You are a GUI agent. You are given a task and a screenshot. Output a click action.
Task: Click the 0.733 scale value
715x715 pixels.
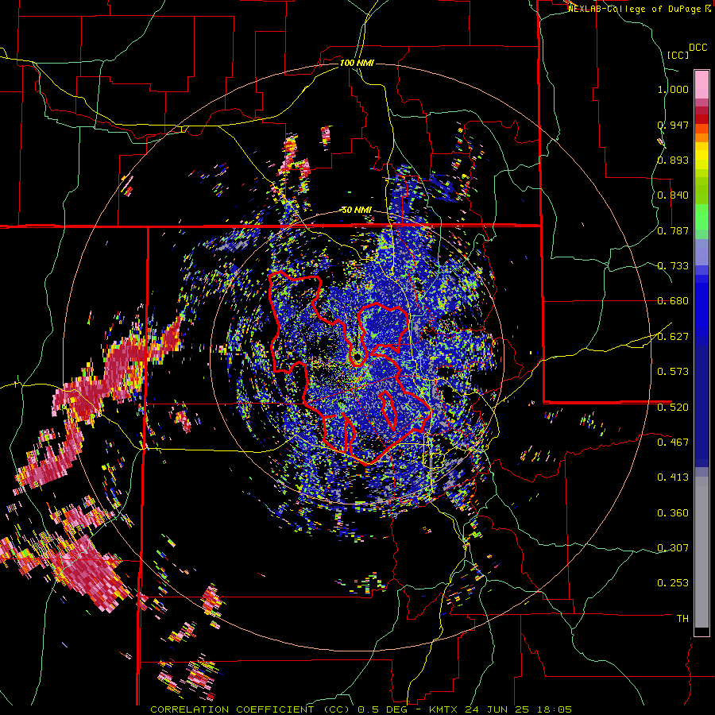673,266
